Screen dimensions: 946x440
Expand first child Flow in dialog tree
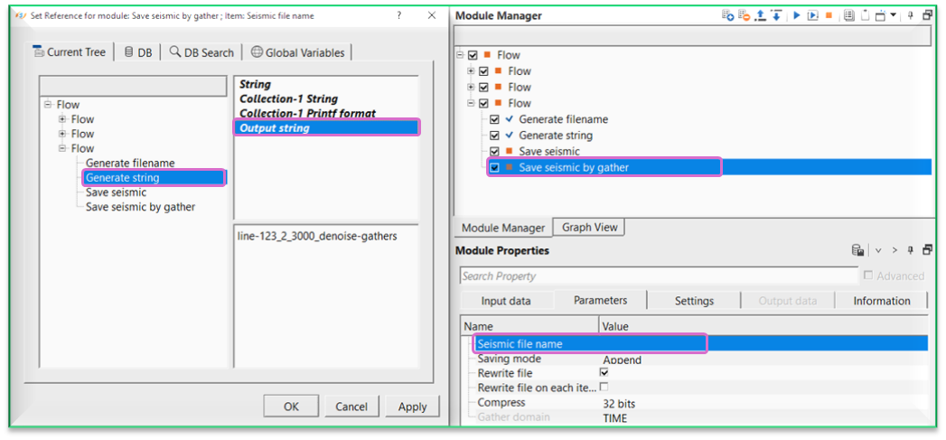(62, 119)
